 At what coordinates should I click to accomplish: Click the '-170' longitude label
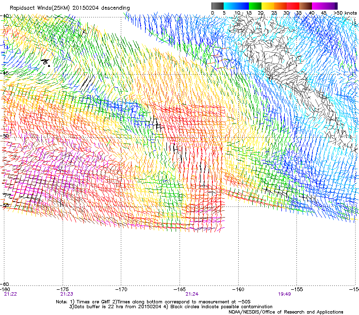tap(121, 289)
